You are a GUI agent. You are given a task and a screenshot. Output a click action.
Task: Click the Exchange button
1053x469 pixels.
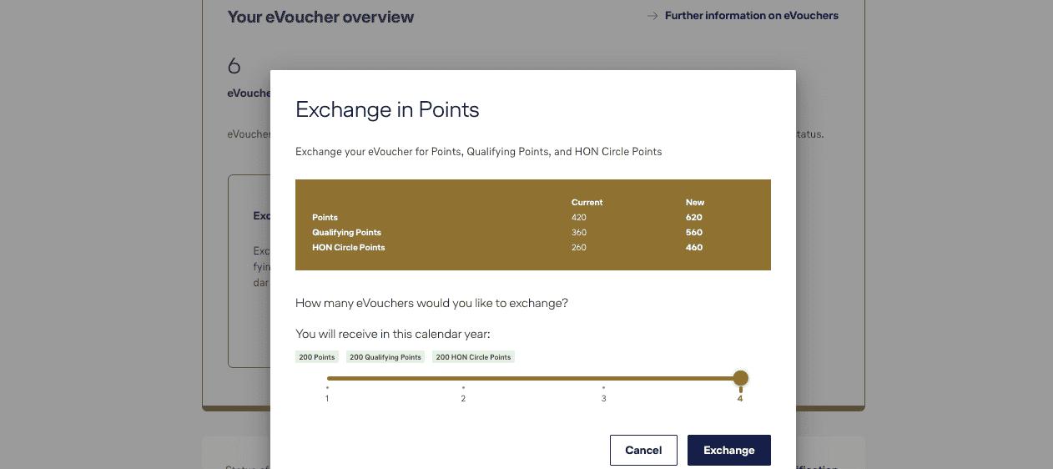pos(728,450)
